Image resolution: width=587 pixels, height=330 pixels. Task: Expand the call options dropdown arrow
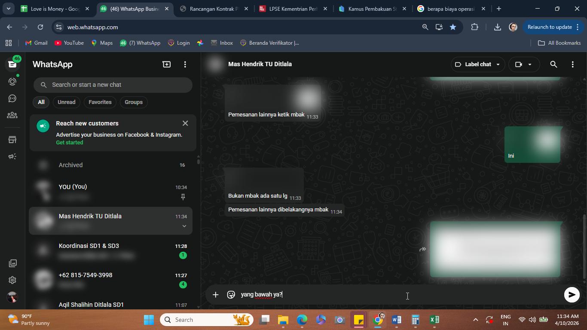[530, 64]
